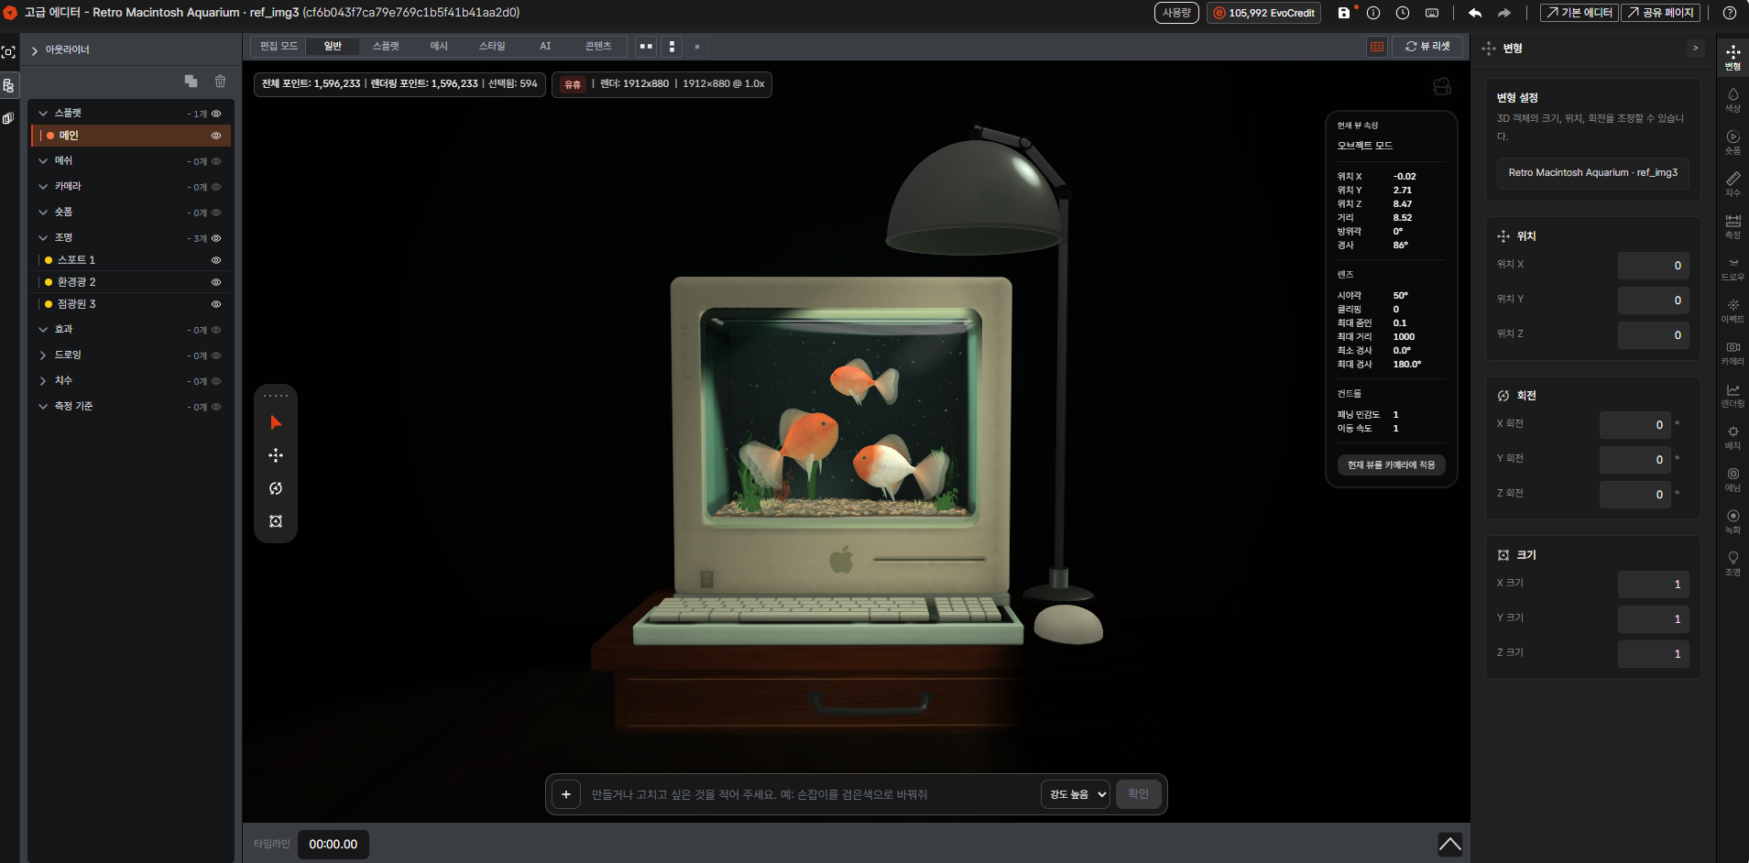
Task: Collapse the 변형 panel with arrow
Action: pos(1695,48)
